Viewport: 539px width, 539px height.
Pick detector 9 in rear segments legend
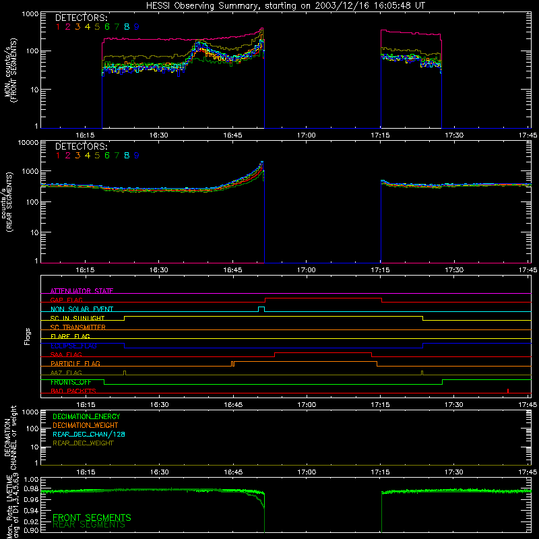pyautogui.click(x=137, y=156)
